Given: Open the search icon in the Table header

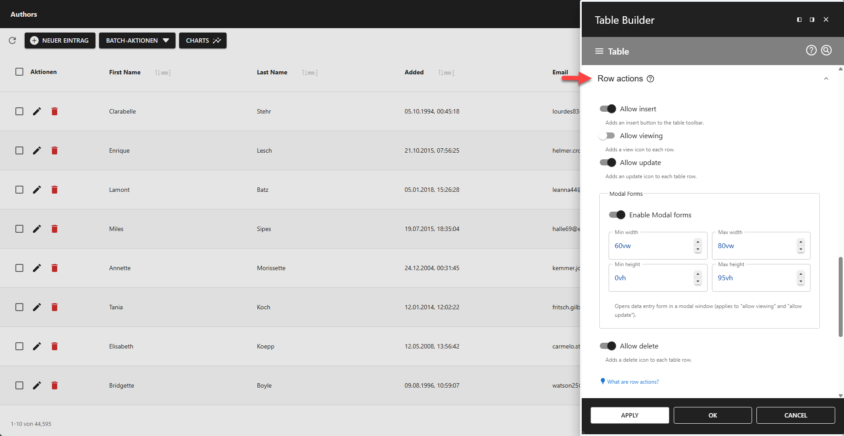Looking at the screenshot, I should click(826, 50).
